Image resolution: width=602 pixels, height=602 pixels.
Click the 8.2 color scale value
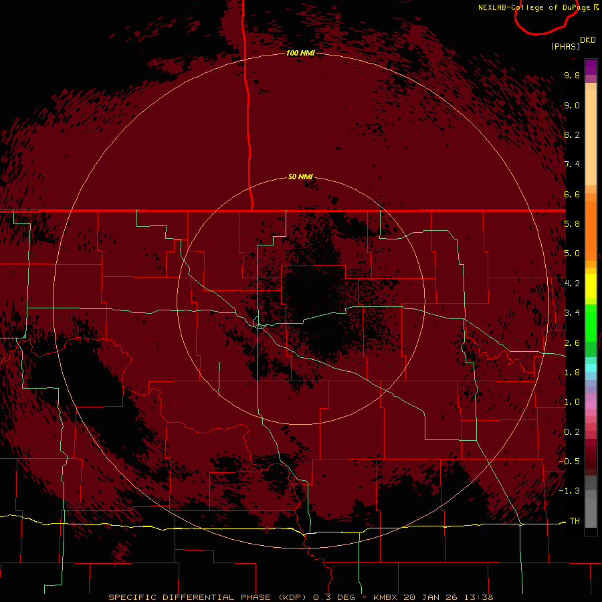click(x=572, y=134)
